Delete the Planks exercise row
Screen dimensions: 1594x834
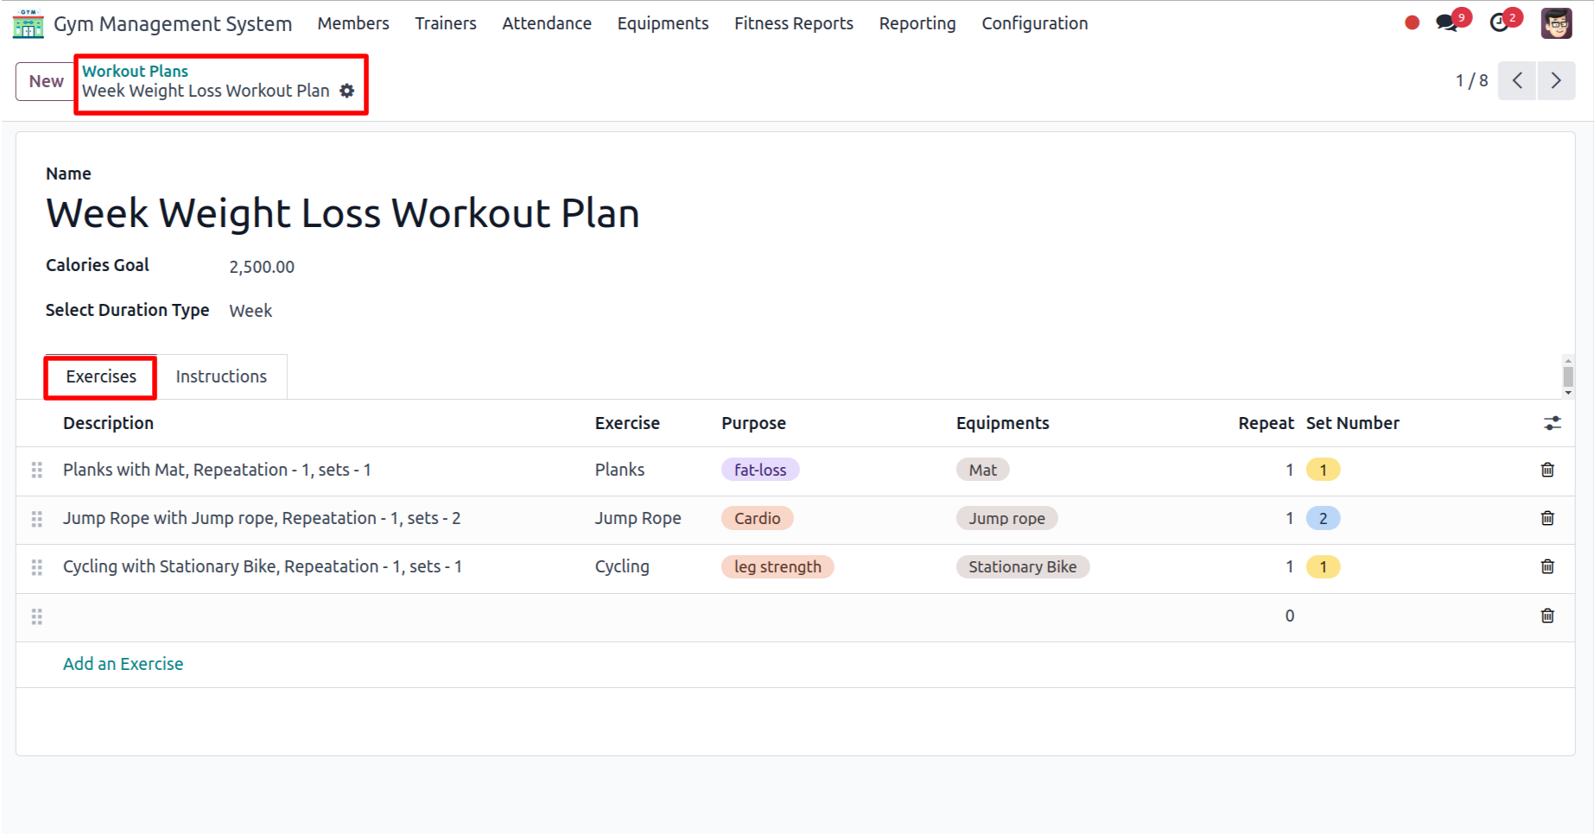point(1547,470)
